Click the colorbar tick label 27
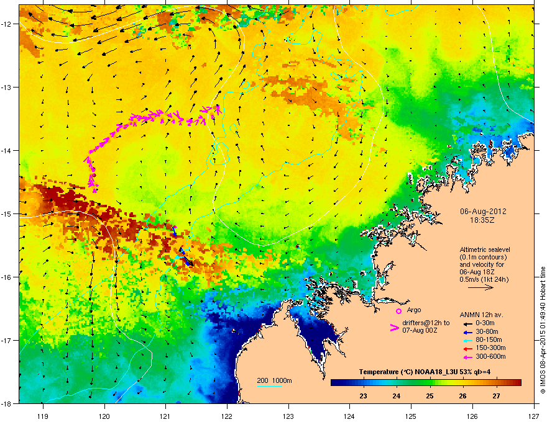The width and height of the screenshot is (547, 422). (x=496, y=396)
